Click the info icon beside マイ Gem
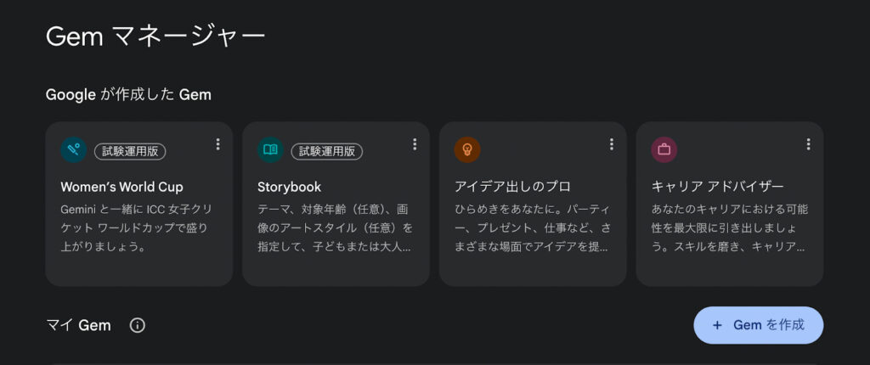870x365 pixels. click(x=138, y=325)
